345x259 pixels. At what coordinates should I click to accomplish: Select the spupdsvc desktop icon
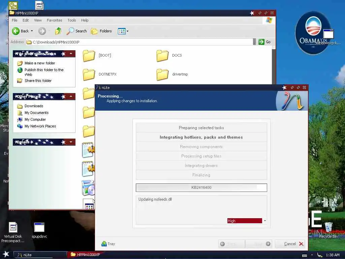39,230
